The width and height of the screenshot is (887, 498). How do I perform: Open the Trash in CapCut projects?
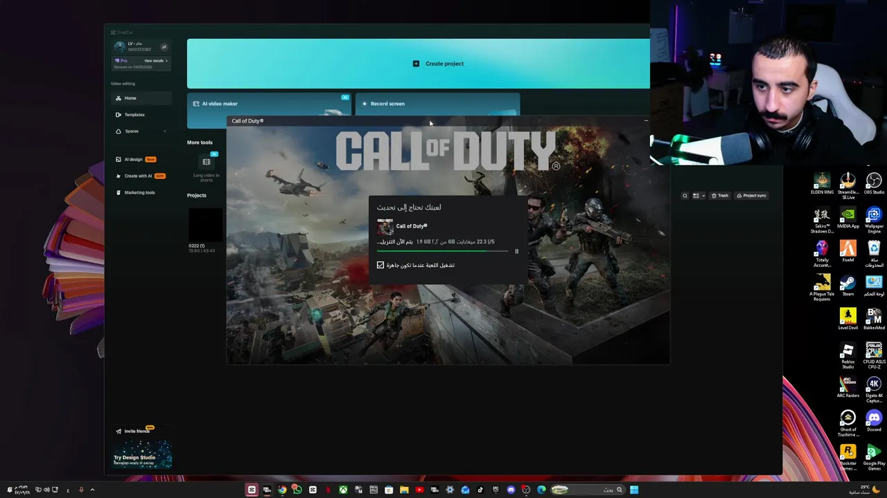click(720, 196)
